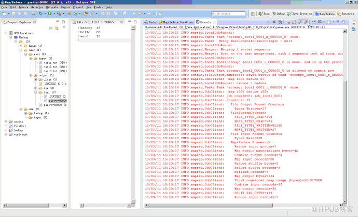Image resolution: width=358 pixels, height=217 pixels.
Task: Collapse the output (5) folder node
Action: pos(31,75)
